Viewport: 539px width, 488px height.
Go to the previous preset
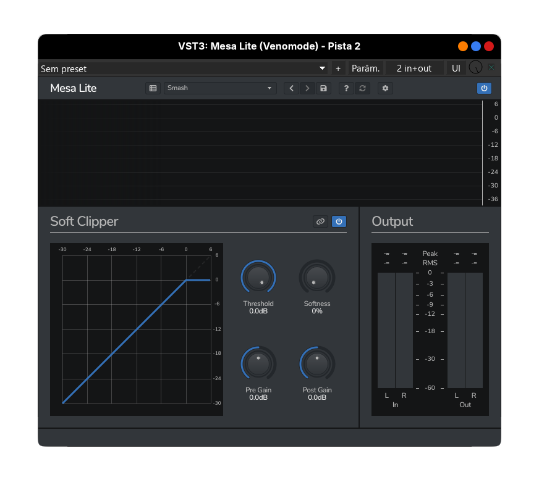click(291, 88)
